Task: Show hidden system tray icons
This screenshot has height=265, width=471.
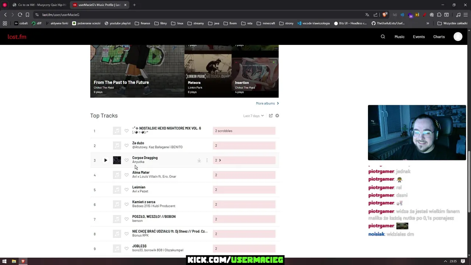Action: [x=445, y=261]
